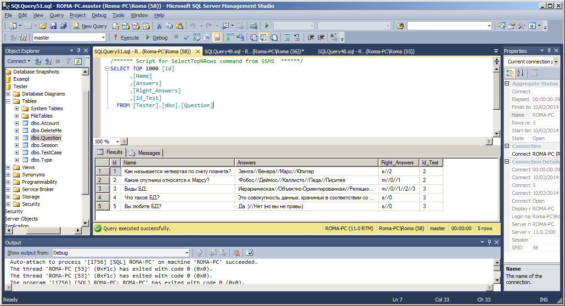
Task: Open Show output from Debug dropdown
Action: coord(186,253)
